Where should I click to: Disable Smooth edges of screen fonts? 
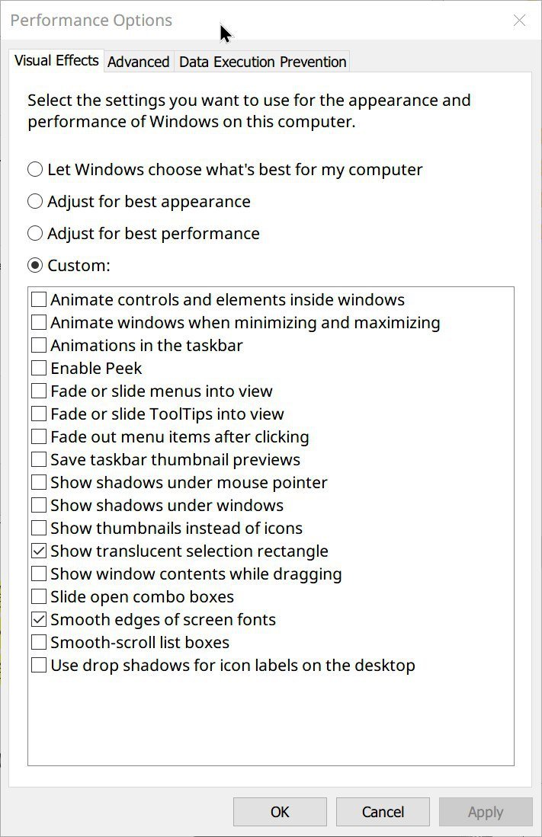pyautogui.click(x=39, y=619)
